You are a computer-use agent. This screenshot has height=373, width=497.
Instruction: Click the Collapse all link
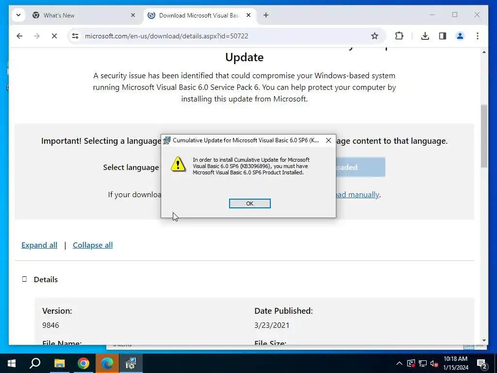[x=93, y=245]
